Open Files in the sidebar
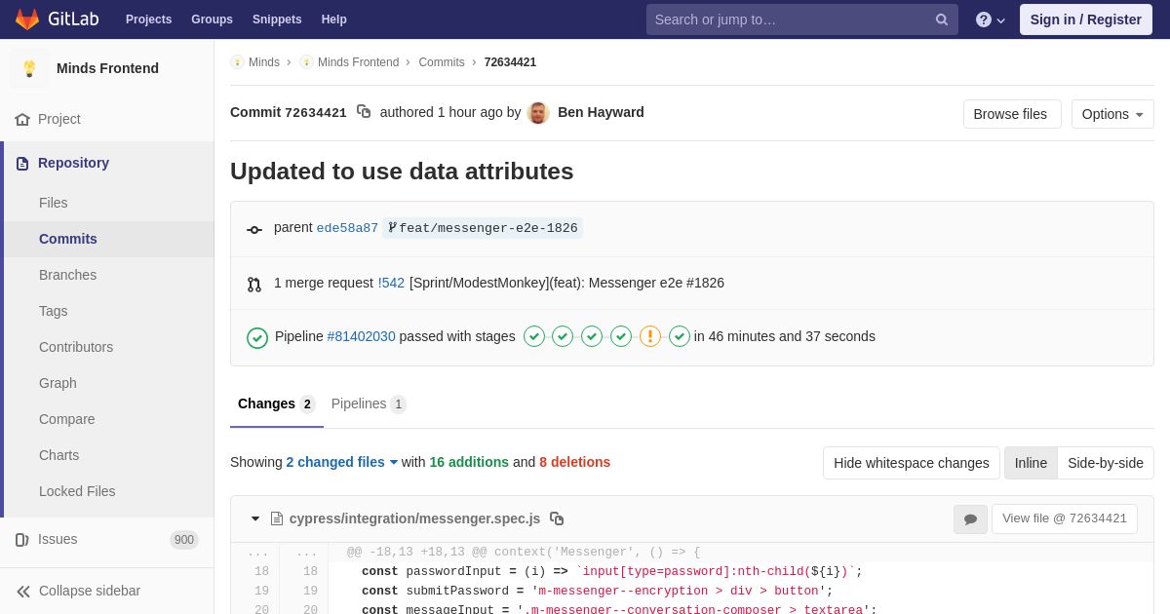 (x=107, y=203)
